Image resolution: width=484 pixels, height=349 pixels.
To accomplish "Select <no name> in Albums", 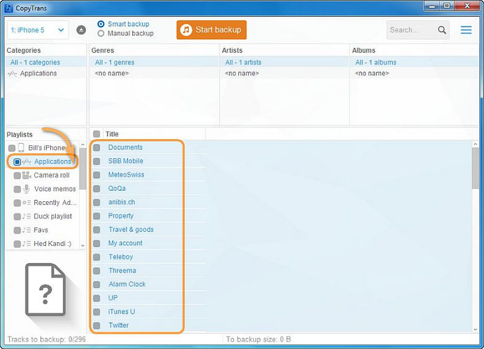I will (415, 73).
